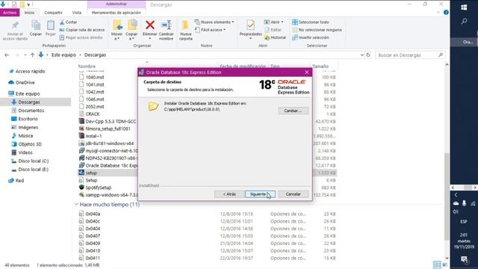
Task: Click the back arrow in File Explorer
Action: 7,55
